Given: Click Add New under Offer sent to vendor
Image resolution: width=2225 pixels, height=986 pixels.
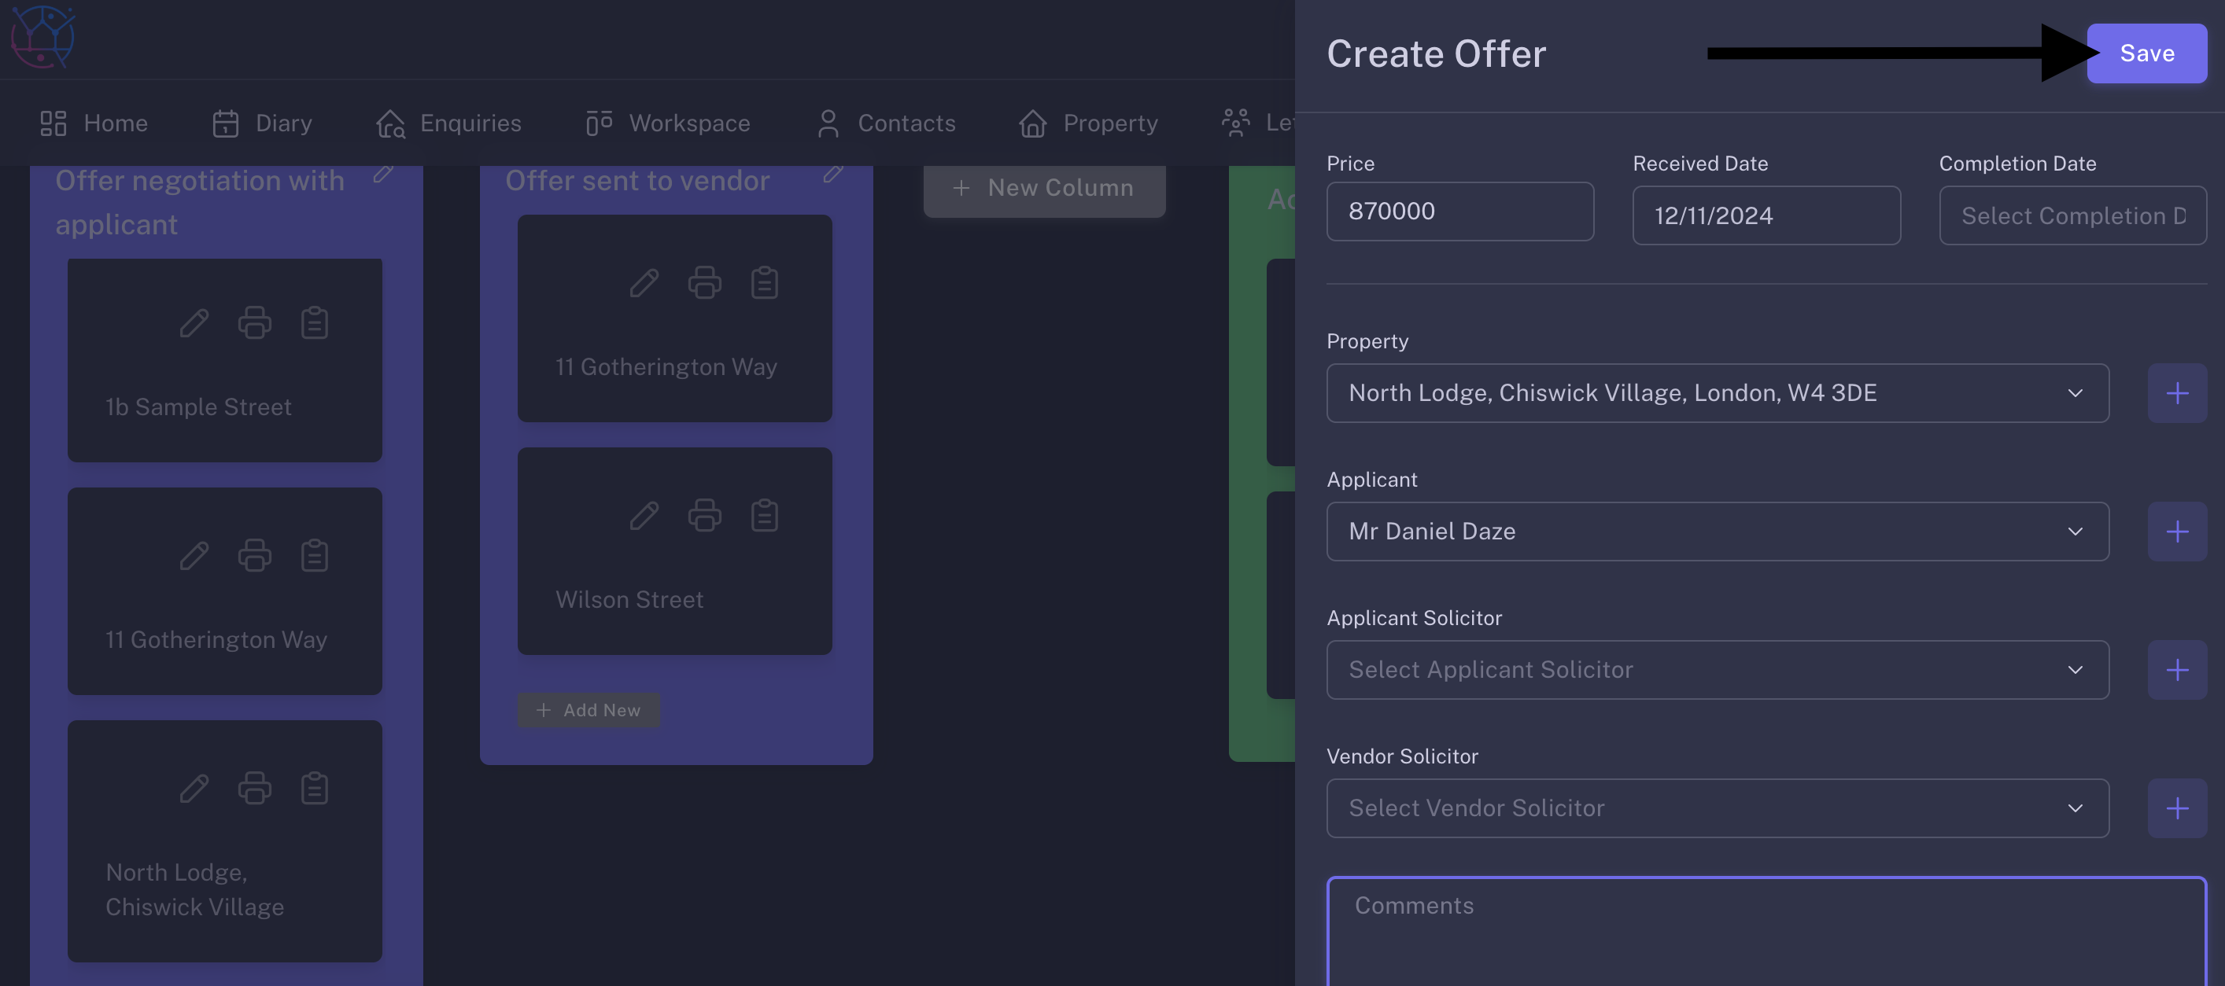Looking at the screenshot, I should click(589, 710).
